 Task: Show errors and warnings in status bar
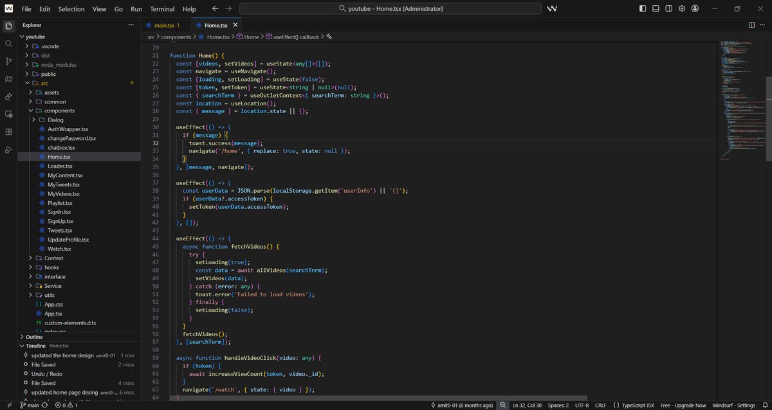tap(66, 406)
